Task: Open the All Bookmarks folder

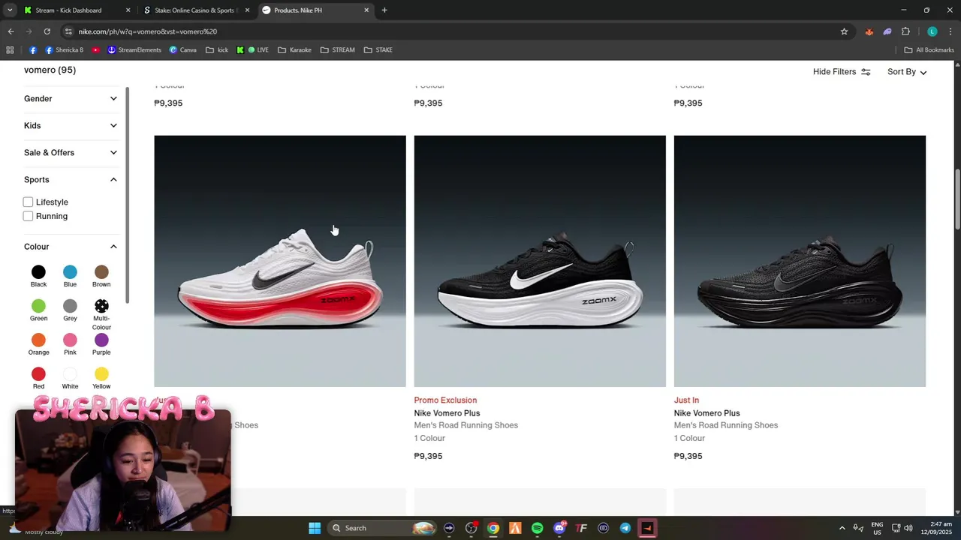Action: [929, 50]
